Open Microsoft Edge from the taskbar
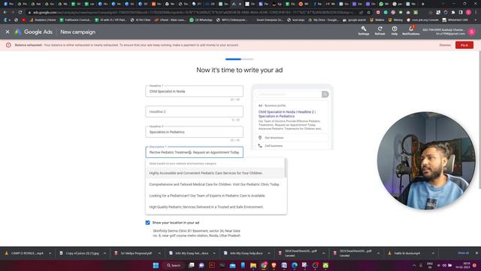 pyautogui.click(x=295, y=265)
